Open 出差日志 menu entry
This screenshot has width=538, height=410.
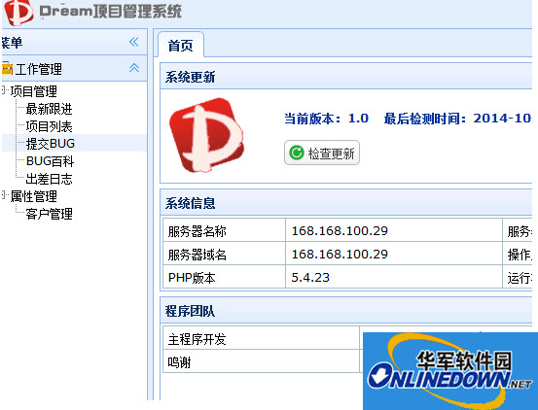(49, 179)
